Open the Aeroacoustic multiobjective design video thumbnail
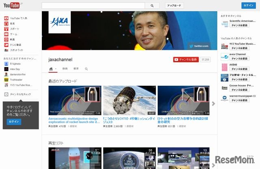The image size is (260, 169). pyautogui.click(x=75, y=100)
